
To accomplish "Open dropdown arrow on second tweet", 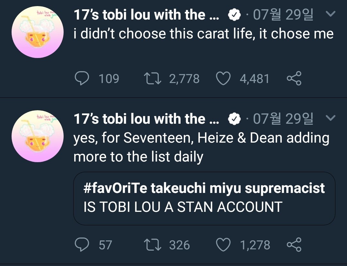I will [330, 118].
